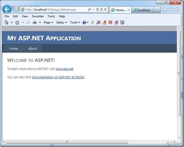Stop loading with the address bar X
The image size is (184, 147).
click(105, 9)
